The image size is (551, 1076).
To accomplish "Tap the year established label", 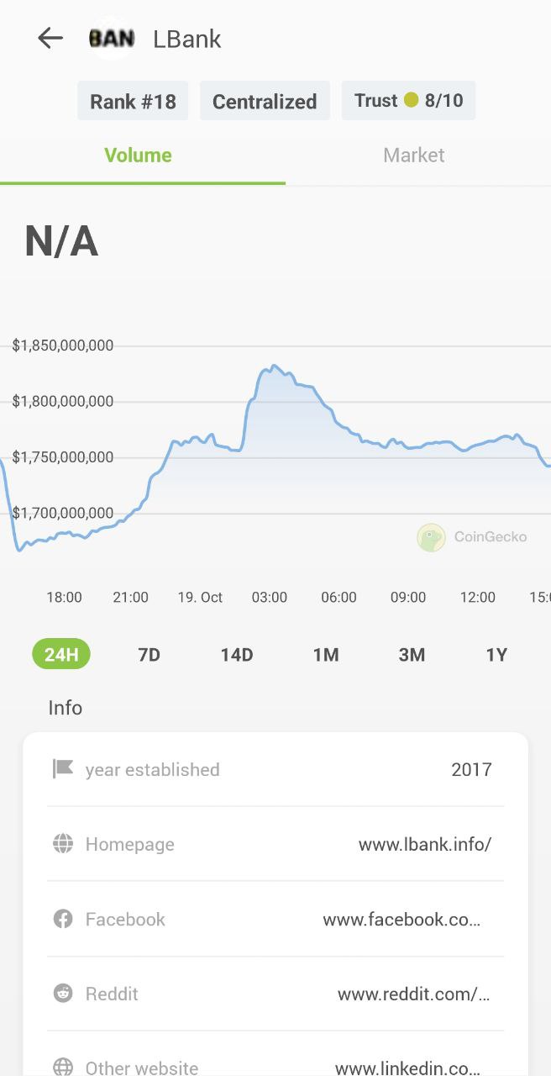I will click(152, 769).
